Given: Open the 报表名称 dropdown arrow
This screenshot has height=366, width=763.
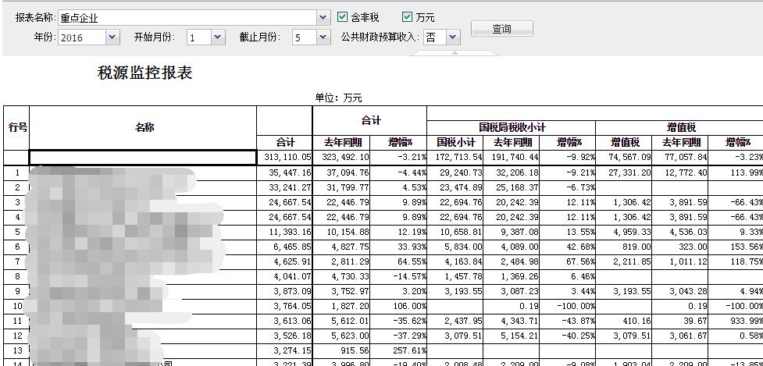Looking at the screenshot, I should click(324, 18).
